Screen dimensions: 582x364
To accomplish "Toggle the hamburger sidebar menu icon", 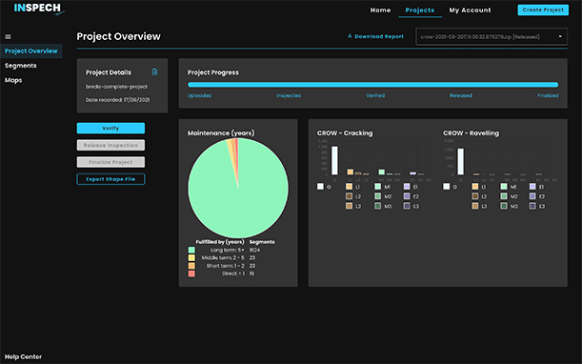I will 8,36.
